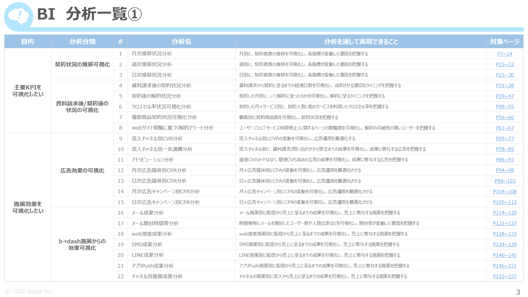528x297 pixels.
Task: Select the 資料請求後/契約後の状況の可視化 category cell
Action: click(82, 107)
